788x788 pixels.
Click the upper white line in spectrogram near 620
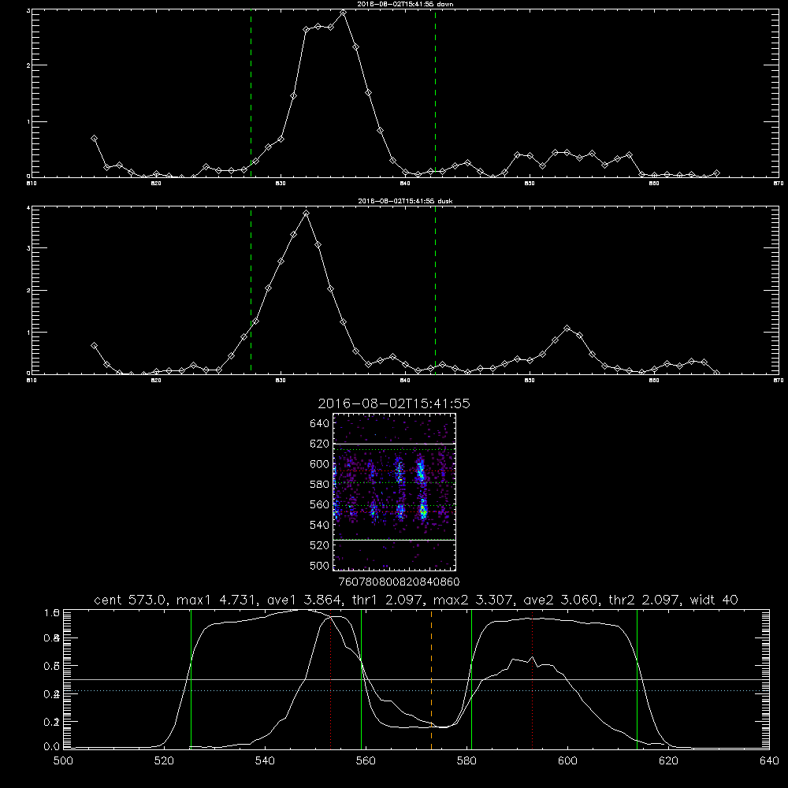[x=395, y=444]
